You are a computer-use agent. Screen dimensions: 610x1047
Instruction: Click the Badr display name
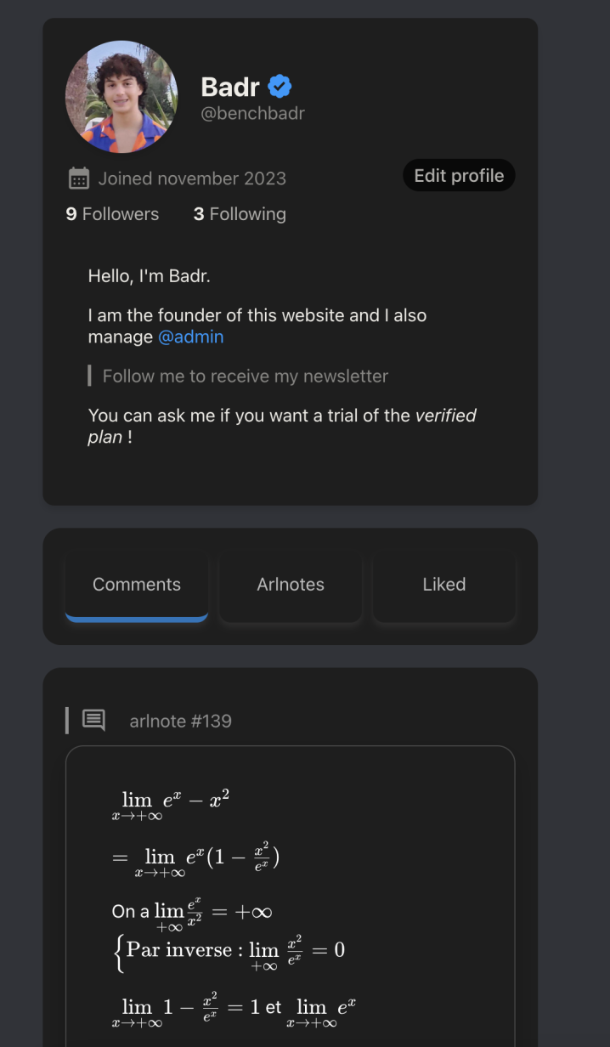pyautogui.click(x=230, y=86)
